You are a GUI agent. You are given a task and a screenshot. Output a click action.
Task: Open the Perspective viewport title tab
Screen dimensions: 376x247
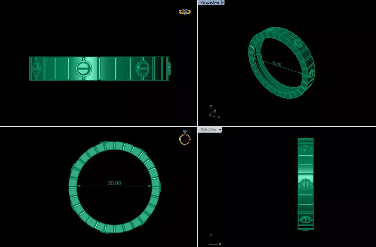[209, 2]
